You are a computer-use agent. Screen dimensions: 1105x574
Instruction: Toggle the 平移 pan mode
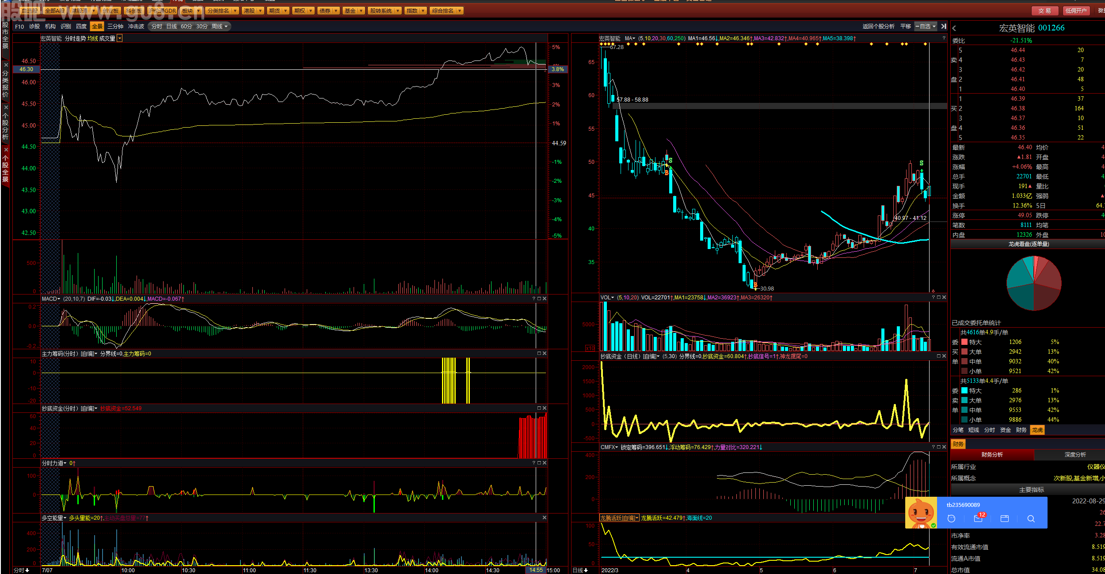[906, 26]
